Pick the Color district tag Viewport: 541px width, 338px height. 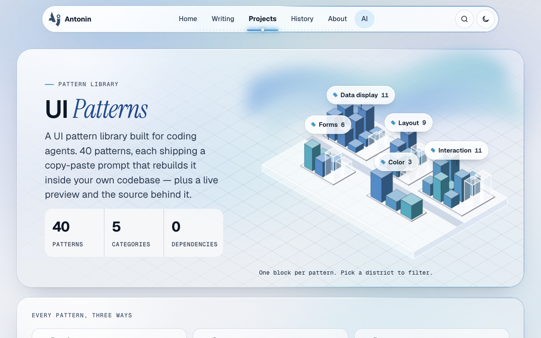[396, 162]
